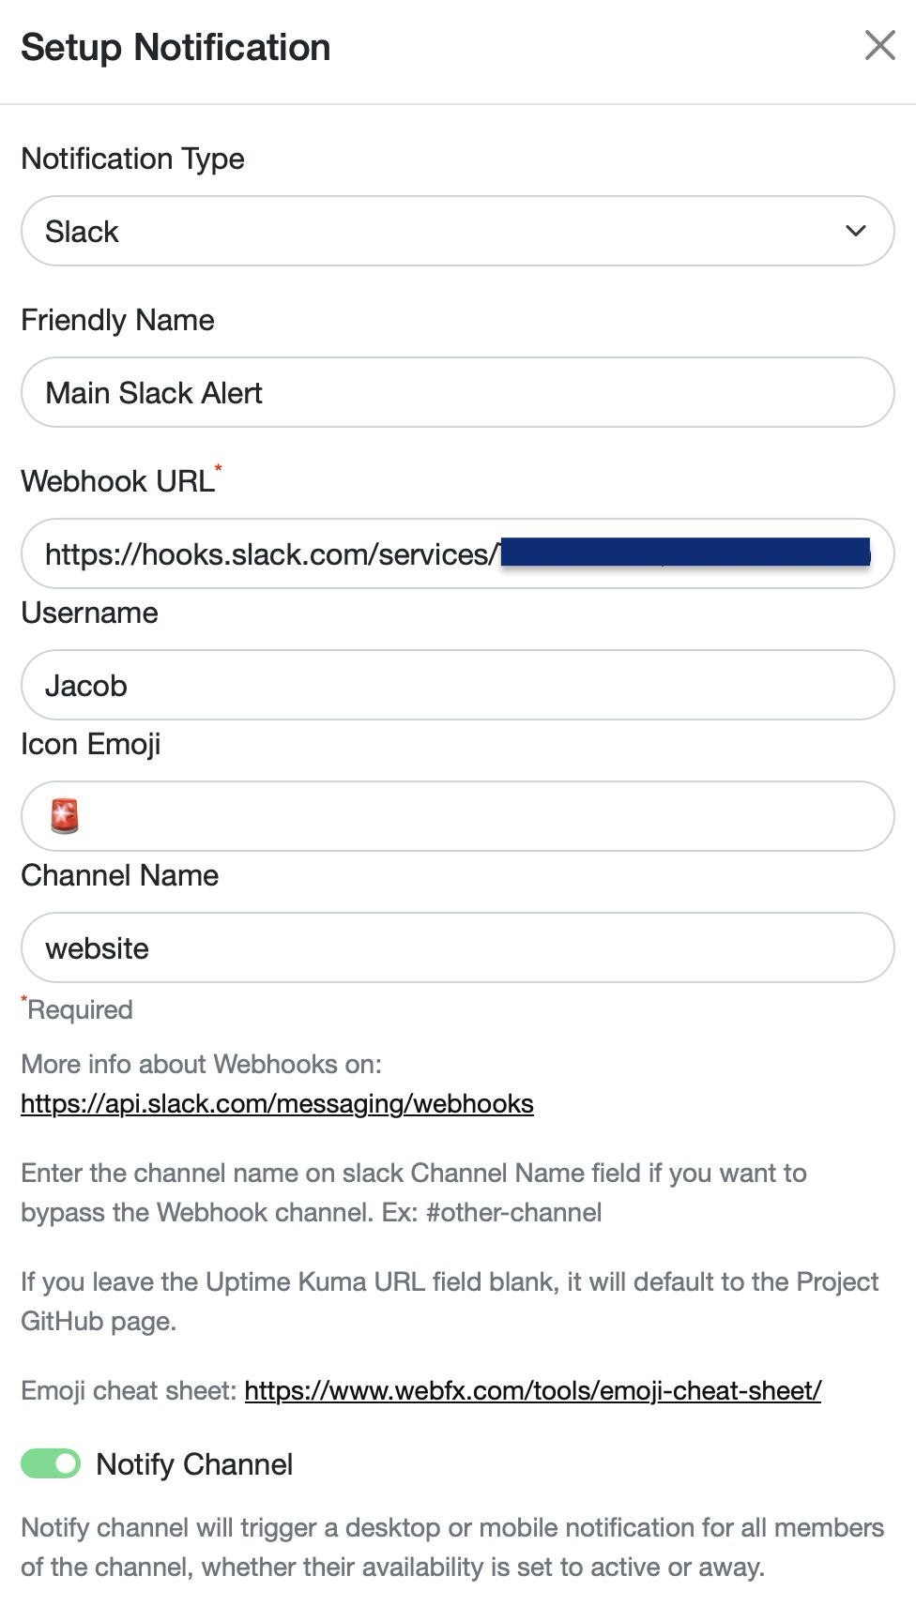
Task: Click the Webhook URL field label
Action: point(116,480)
